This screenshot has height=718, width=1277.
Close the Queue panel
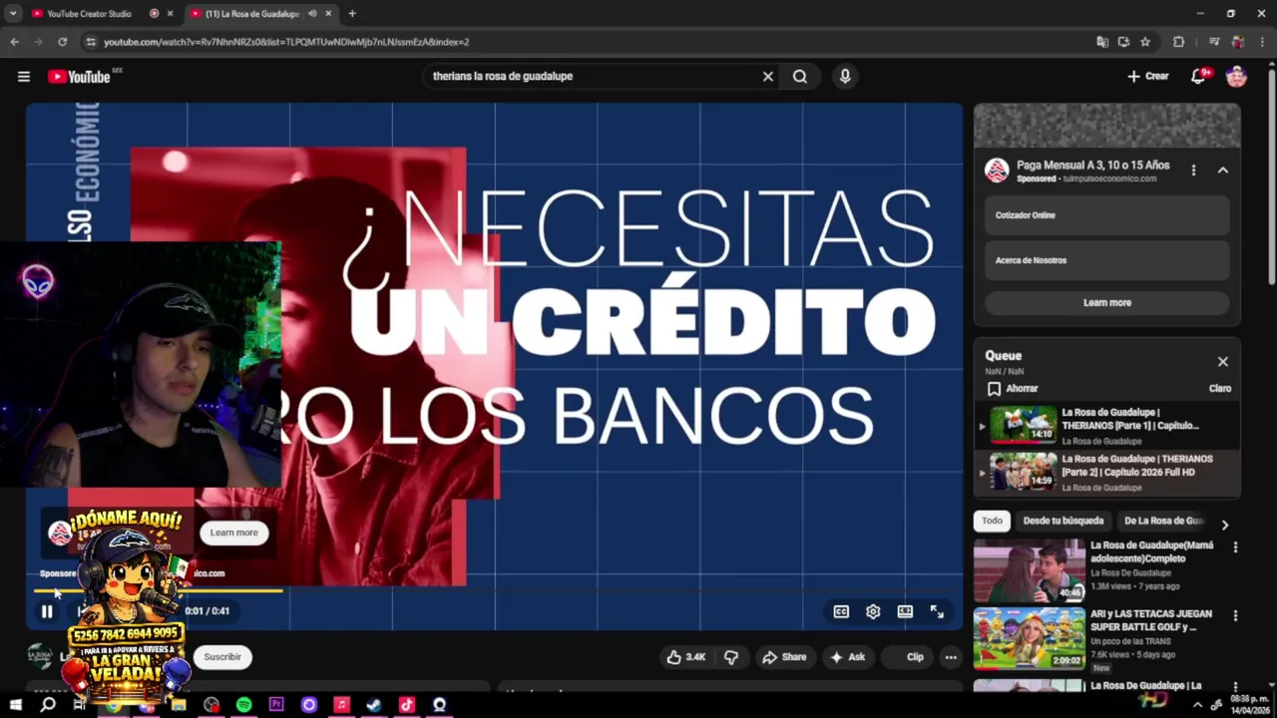click(x=1223, y=362)
